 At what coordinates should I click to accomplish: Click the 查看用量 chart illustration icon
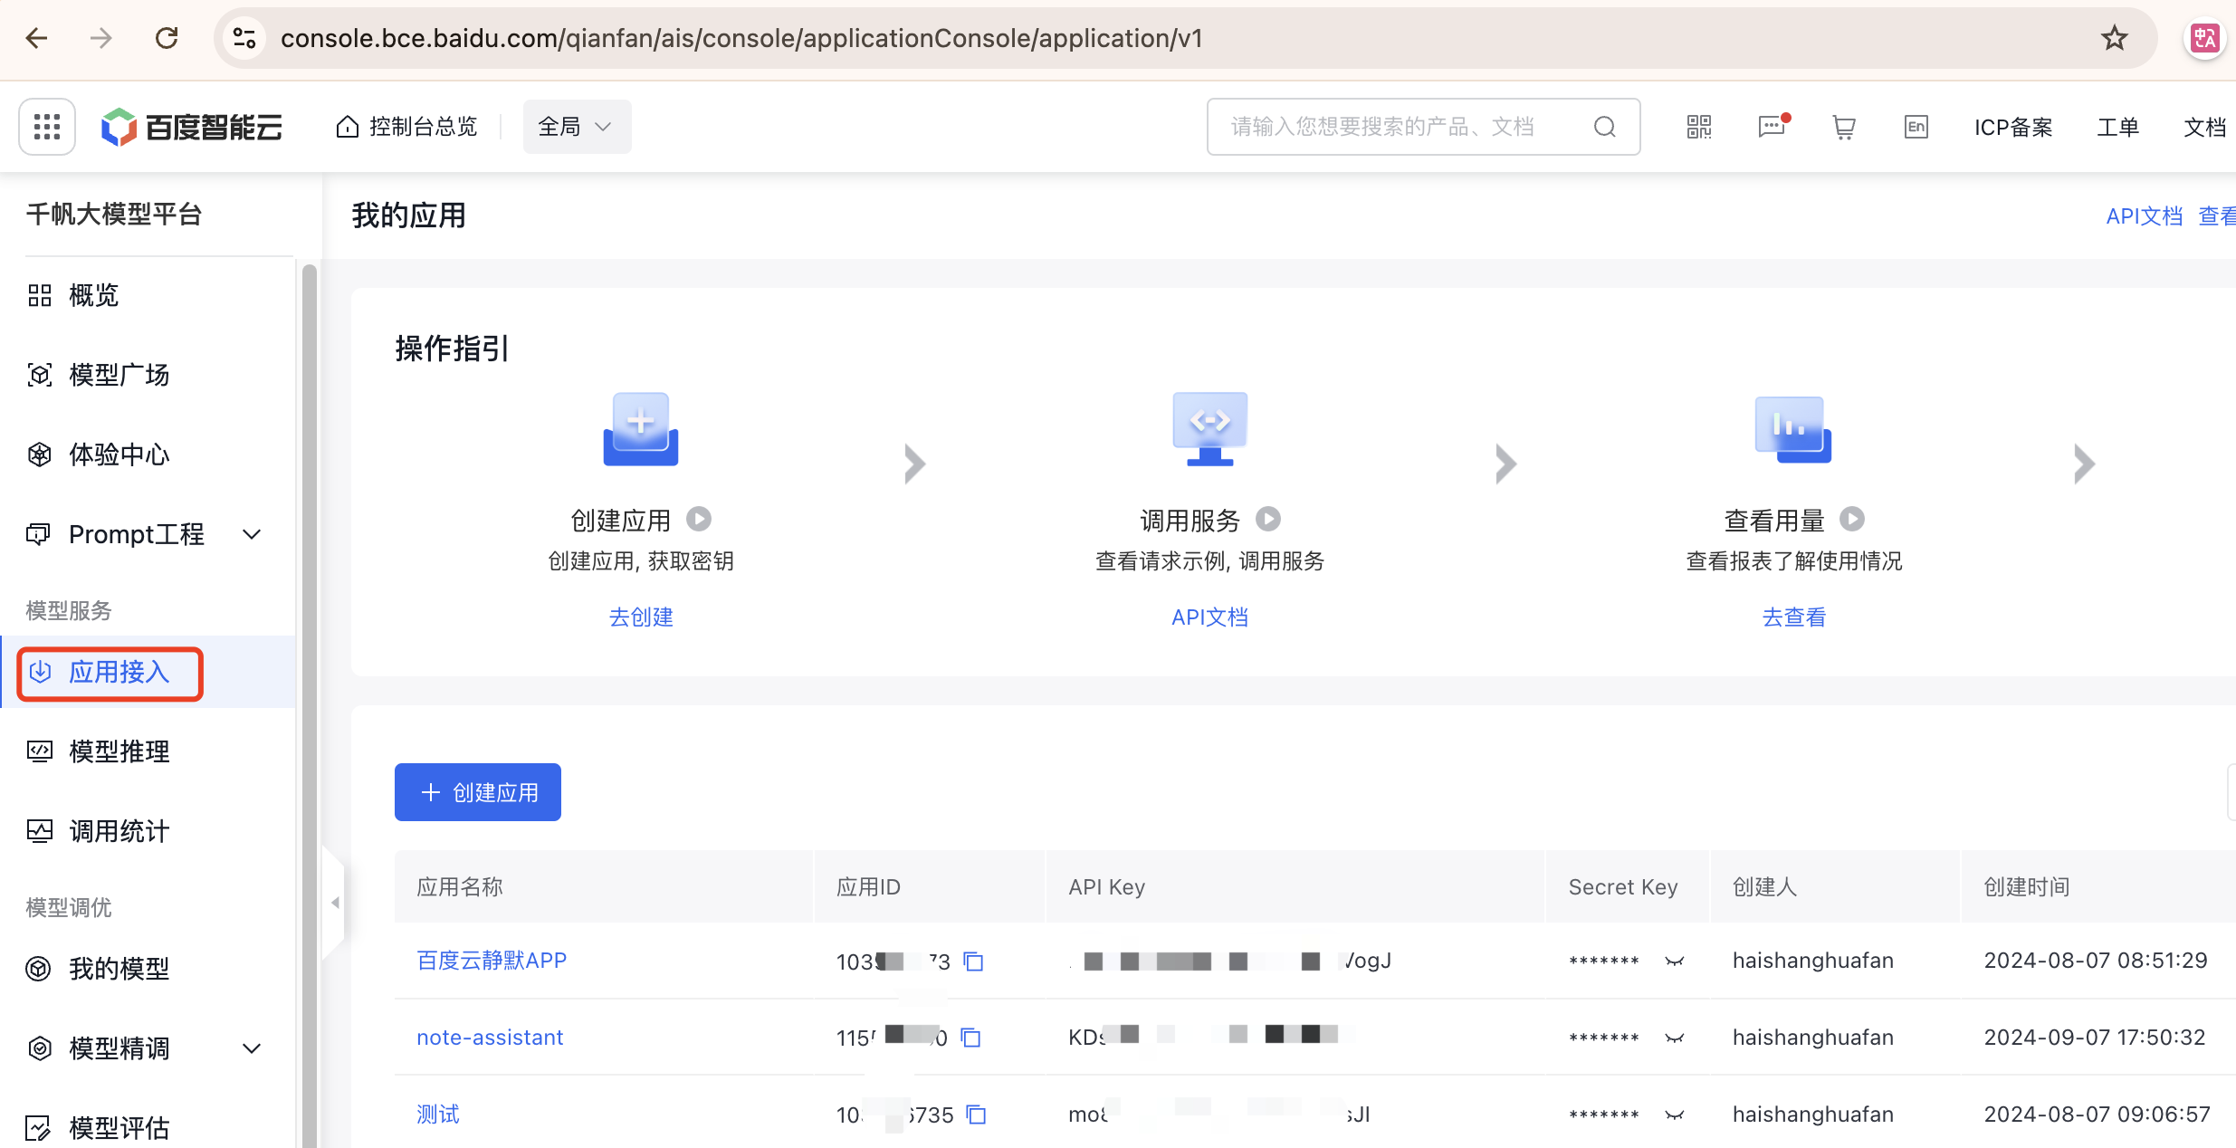[x=1793, y=429]
